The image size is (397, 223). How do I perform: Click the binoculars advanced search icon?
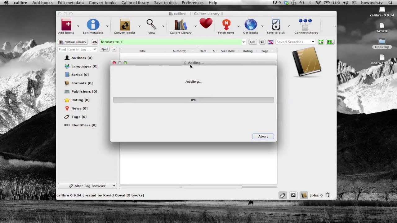click(95, 42)
